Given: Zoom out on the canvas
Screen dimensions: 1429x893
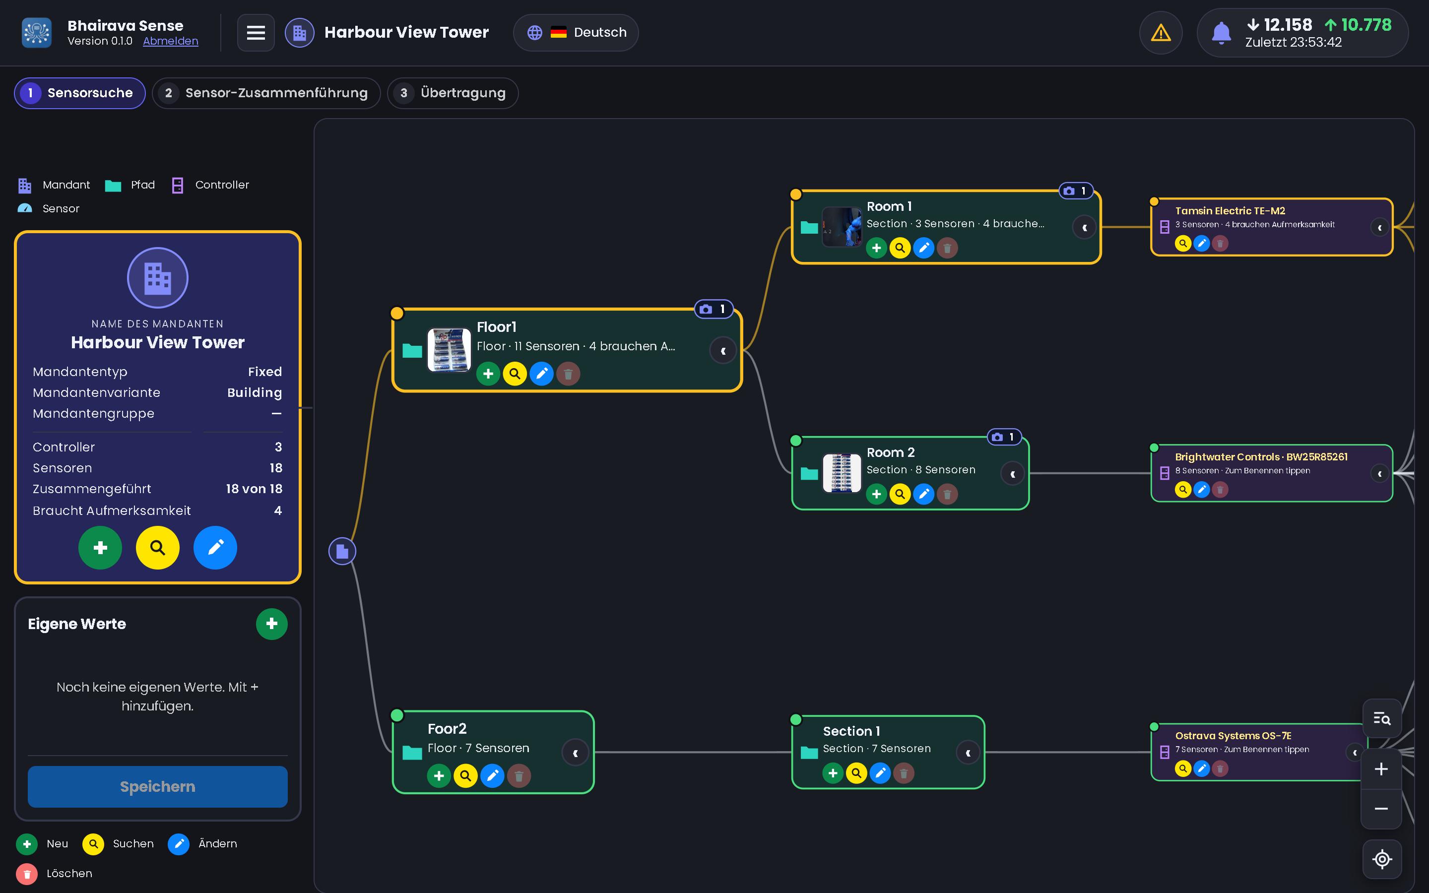Looking at the screenshot, I should click(1381, 809).
